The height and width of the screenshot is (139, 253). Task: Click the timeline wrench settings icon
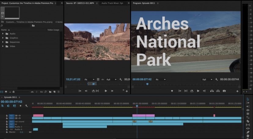27,106
